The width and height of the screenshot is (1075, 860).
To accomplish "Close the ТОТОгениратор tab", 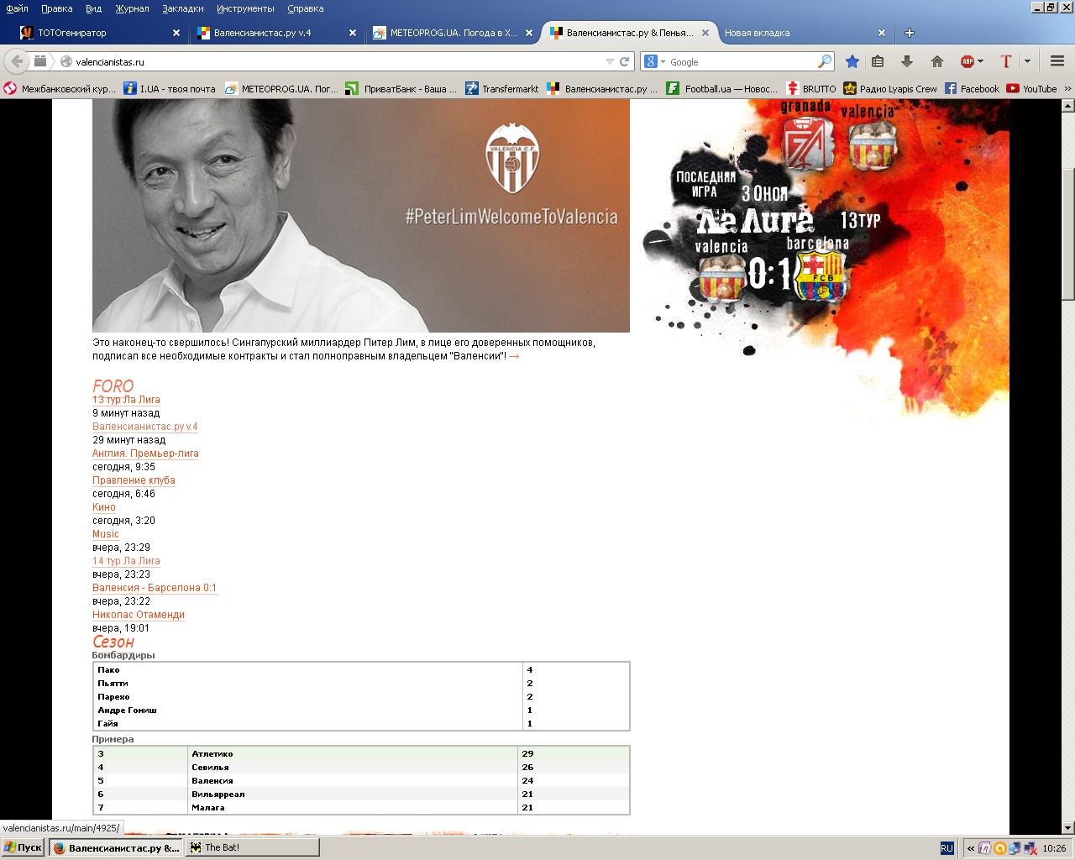I will tap(176, 33).
